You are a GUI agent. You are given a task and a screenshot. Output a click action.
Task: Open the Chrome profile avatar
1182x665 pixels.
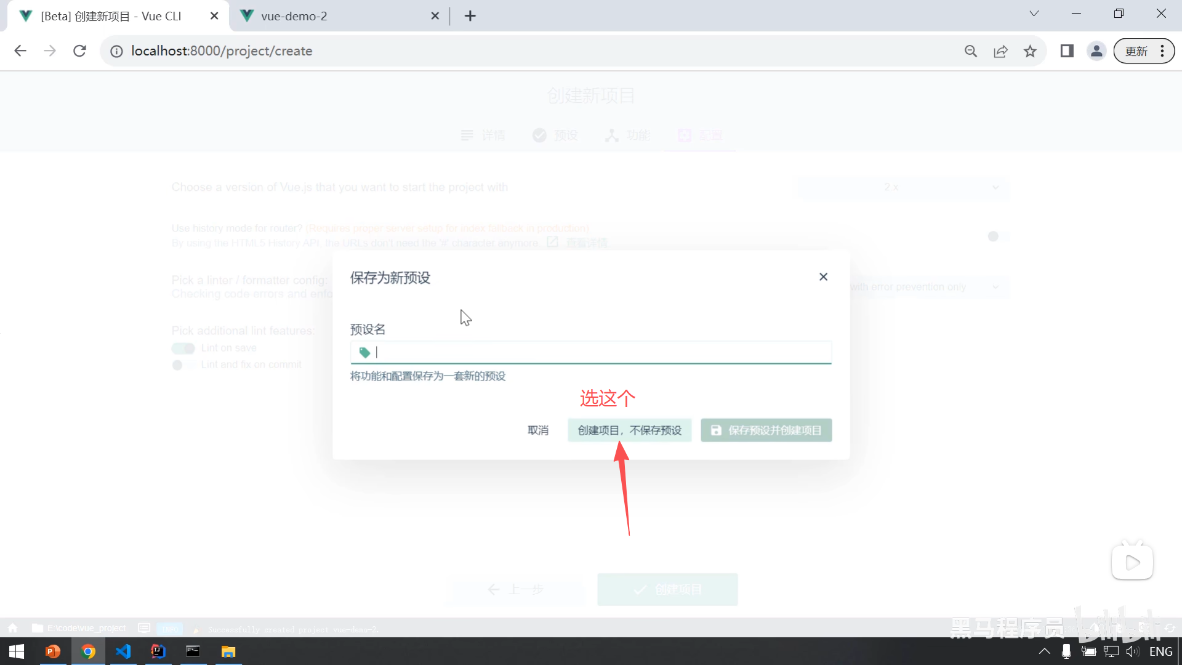tap(1096, 51)
